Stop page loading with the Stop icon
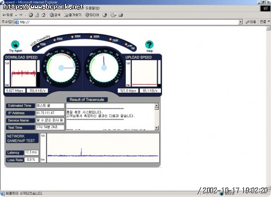Screen dimensions: 271x197 [31, 15]
